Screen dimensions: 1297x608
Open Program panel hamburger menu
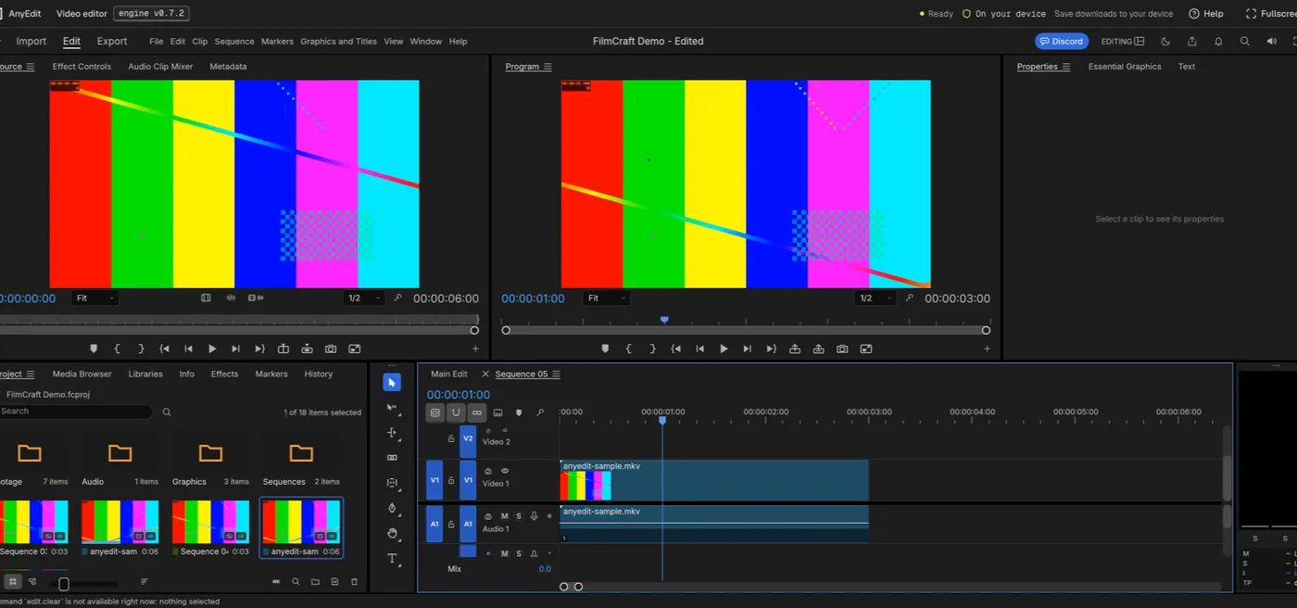pyautogui.click(x=548, y=67)
